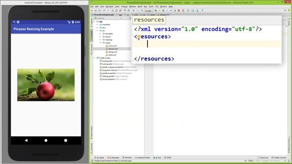Expand the manifests folder
Screen dimensions: 292x164
coord(97,25)
